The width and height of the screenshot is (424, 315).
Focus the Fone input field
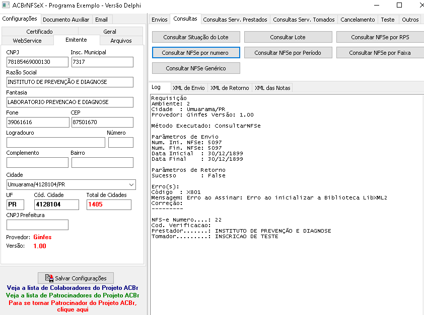coord(38,122)
